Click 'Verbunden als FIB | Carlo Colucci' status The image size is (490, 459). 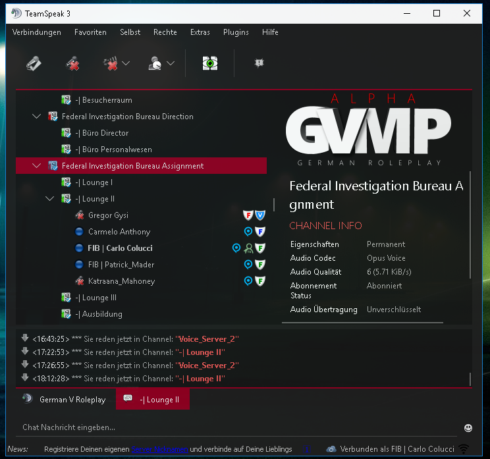397,449
